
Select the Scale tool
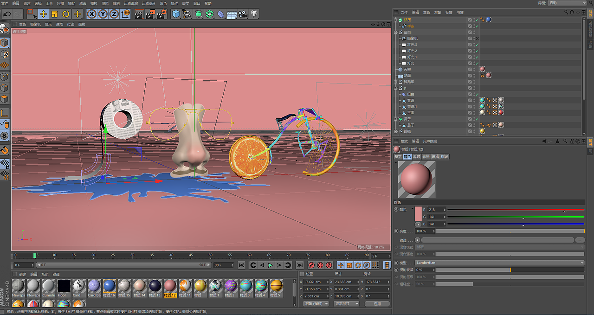click(54, 14)
